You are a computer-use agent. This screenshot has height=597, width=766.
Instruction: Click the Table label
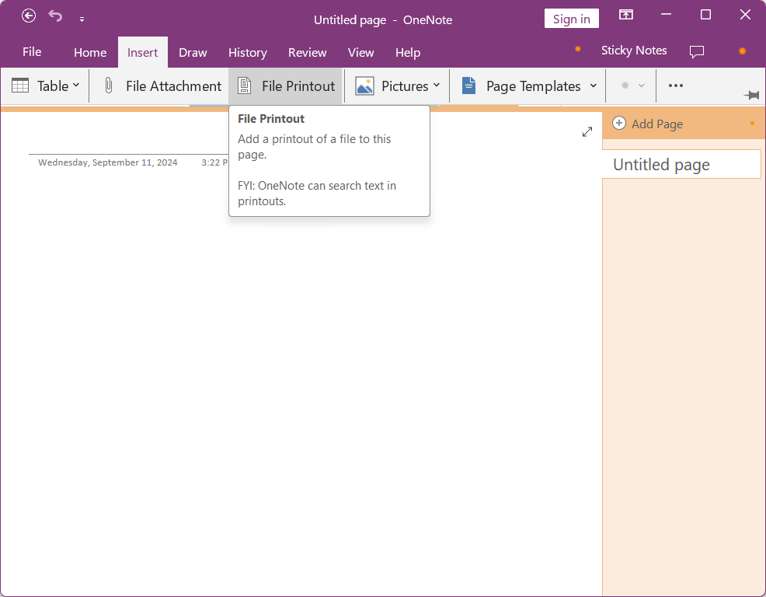53,86
